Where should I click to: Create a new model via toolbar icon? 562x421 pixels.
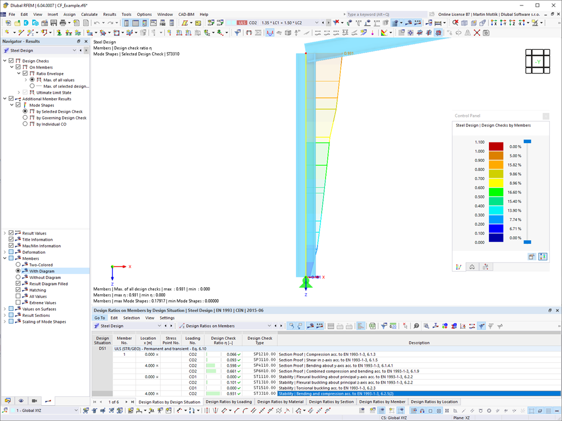click(8, 23)
